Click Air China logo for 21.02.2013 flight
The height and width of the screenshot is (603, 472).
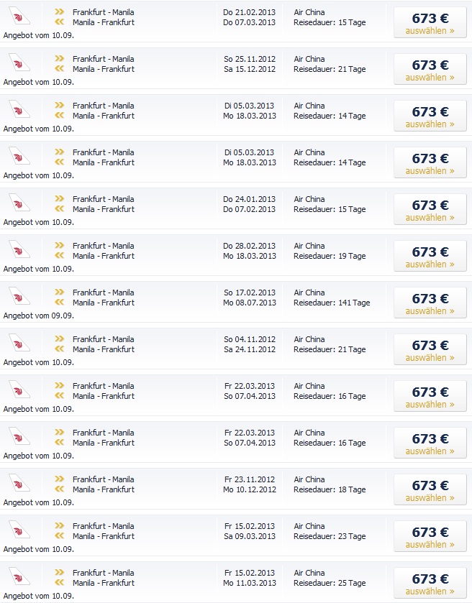click(x=19, y=16)
